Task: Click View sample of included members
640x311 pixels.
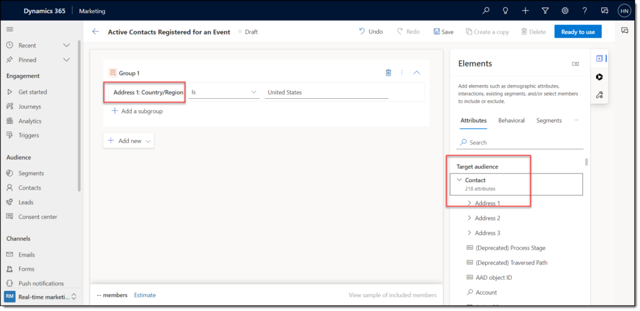Action: (392, 295)
